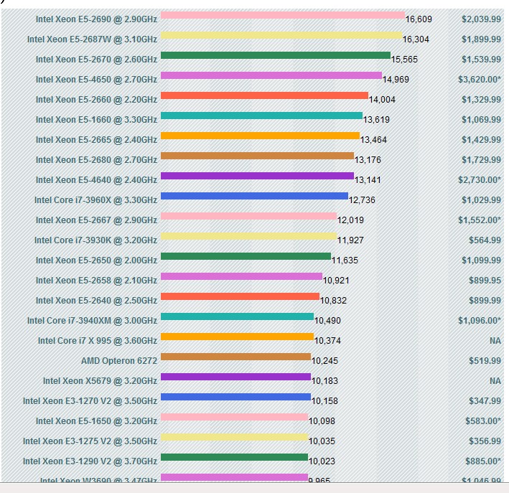
Task: Open the $356.99 price link
Action: coord(485,442)
